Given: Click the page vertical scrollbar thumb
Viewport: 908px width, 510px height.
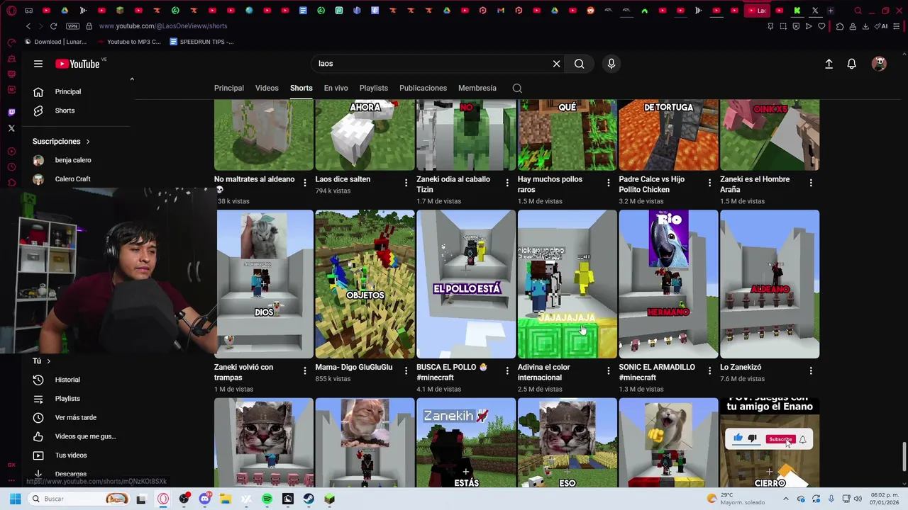Looking at the screenshot, I should click(x=904, y=455).
